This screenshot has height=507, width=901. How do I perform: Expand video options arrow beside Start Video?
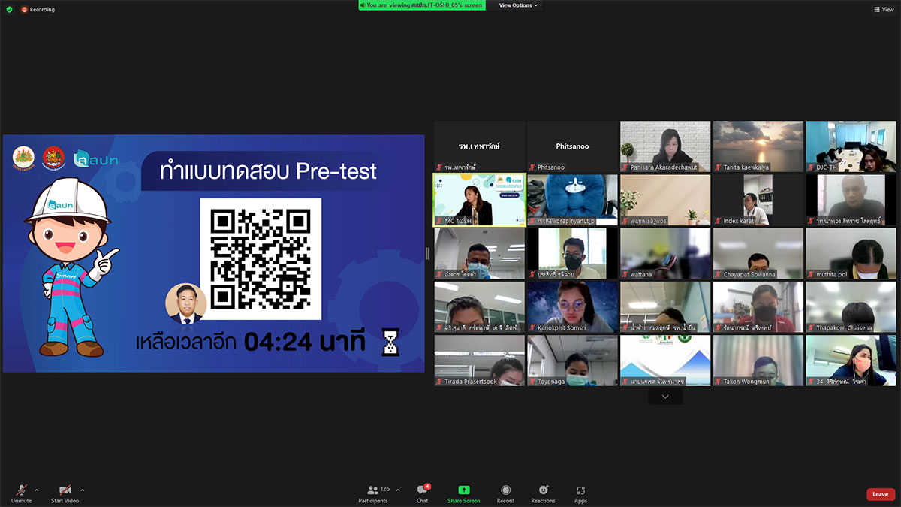point(82,490)
